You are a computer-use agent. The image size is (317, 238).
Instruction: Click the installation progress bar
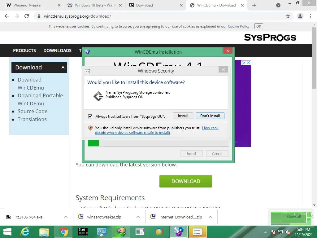[158, 143]
